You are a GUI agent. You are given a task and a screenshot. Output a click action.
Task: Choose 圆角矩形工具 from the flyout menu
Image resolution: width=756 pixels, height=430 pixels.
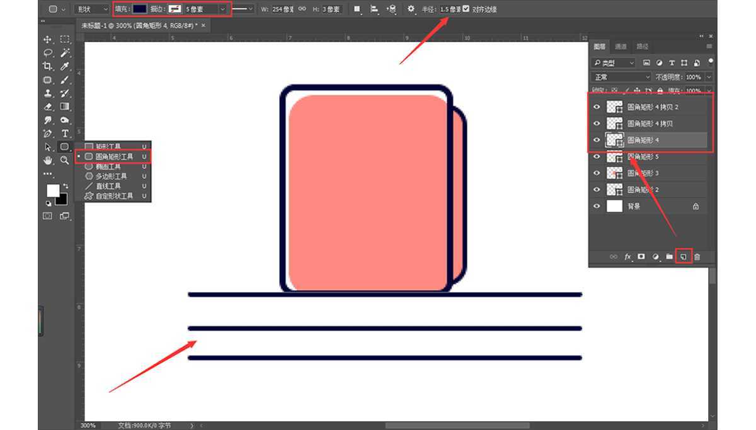(113, 156)
